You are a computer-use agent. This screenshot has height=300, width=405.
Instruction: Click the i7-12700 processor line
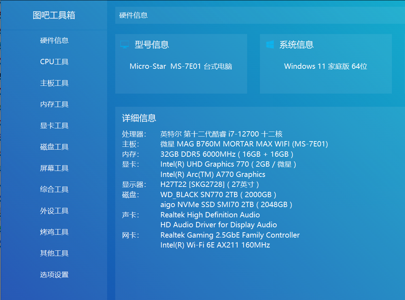point(221,134)
